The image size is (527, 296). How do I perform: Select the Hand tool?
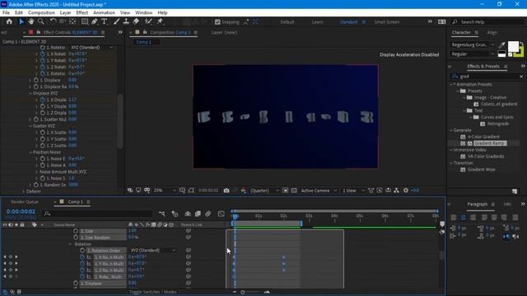(x=31, y=22)
